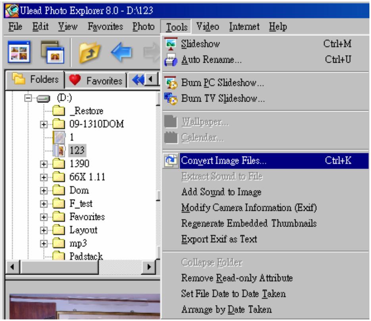This screenshot has height=321, width=371.
Task: Open the Favorites menu in menu bar
Action: [105, 27]
